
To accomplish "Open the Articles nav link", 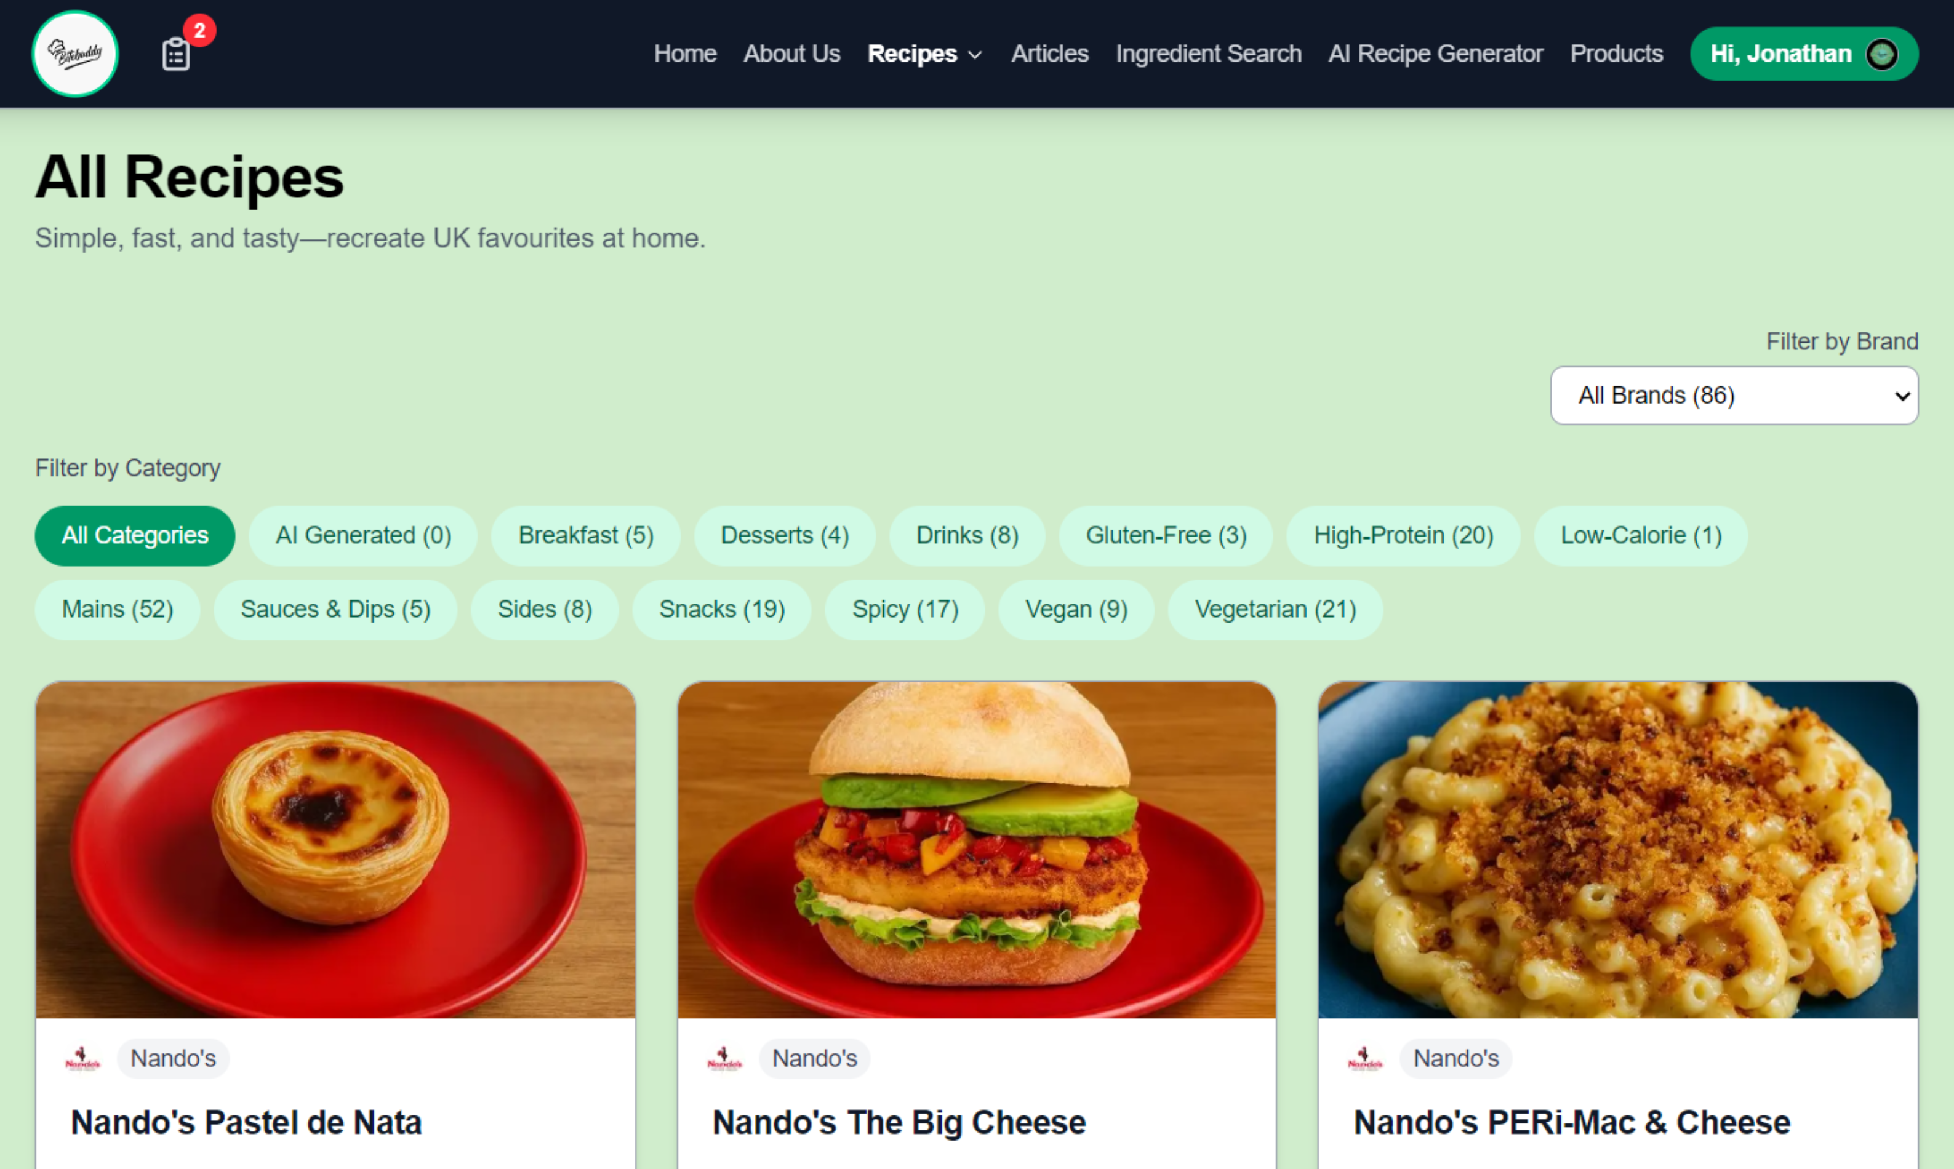I will coord(1049,54).
